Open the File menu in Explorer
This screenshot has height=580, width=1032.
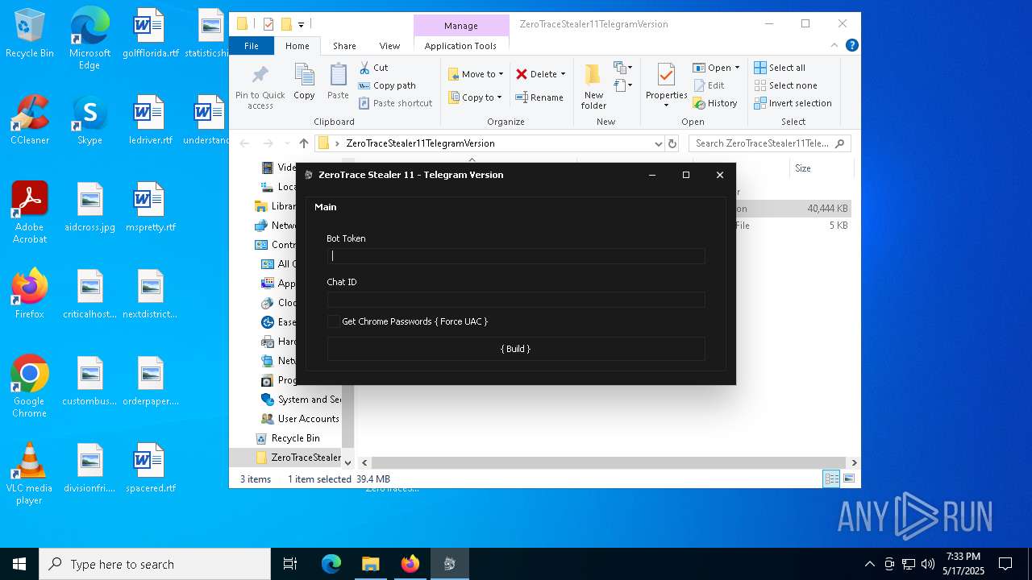point(252,46)
